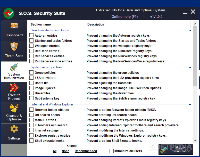The height and width of the screenshot is (157, 200).
Task: Click 'Prevent changing the driver files' text
Action: coord(110,93)
